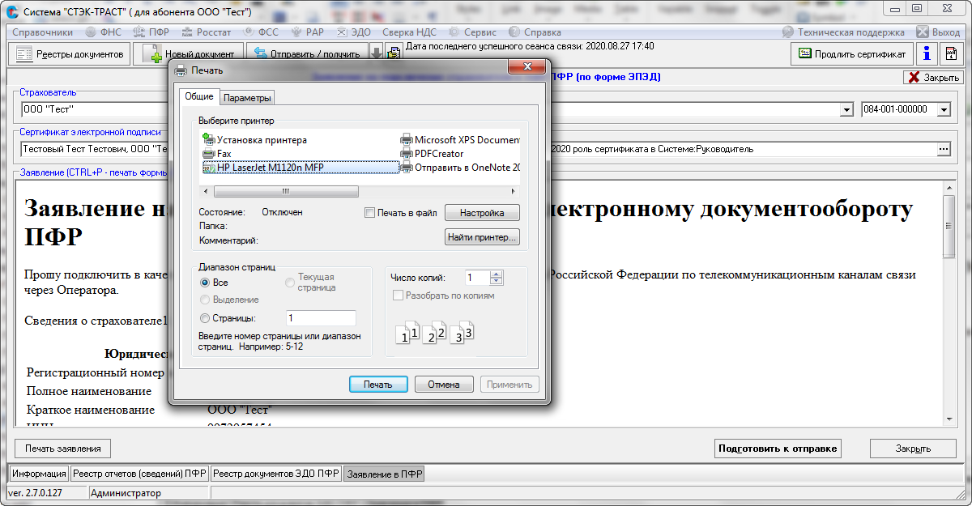Open the ПФР menu
The image size is (972, 506).
click(151, 32)
